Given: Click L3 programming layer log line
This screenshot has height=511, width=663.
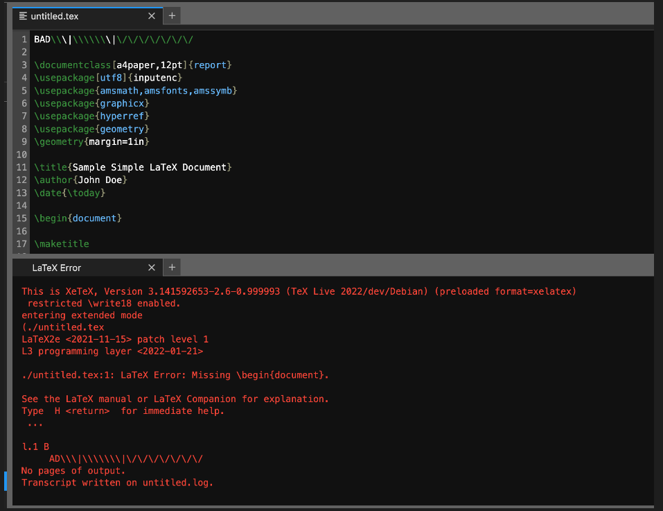Looking at the screenshot, I should point(112,351).
